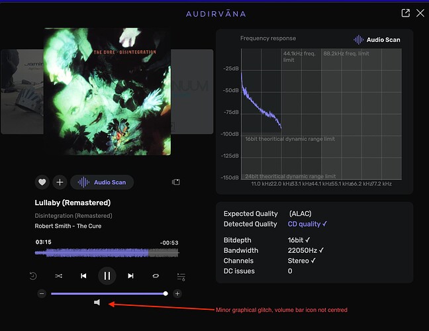Click the (ALAC) expected quality value
The height and width of the screenshot is (331, 429).
tap(300, 214)
